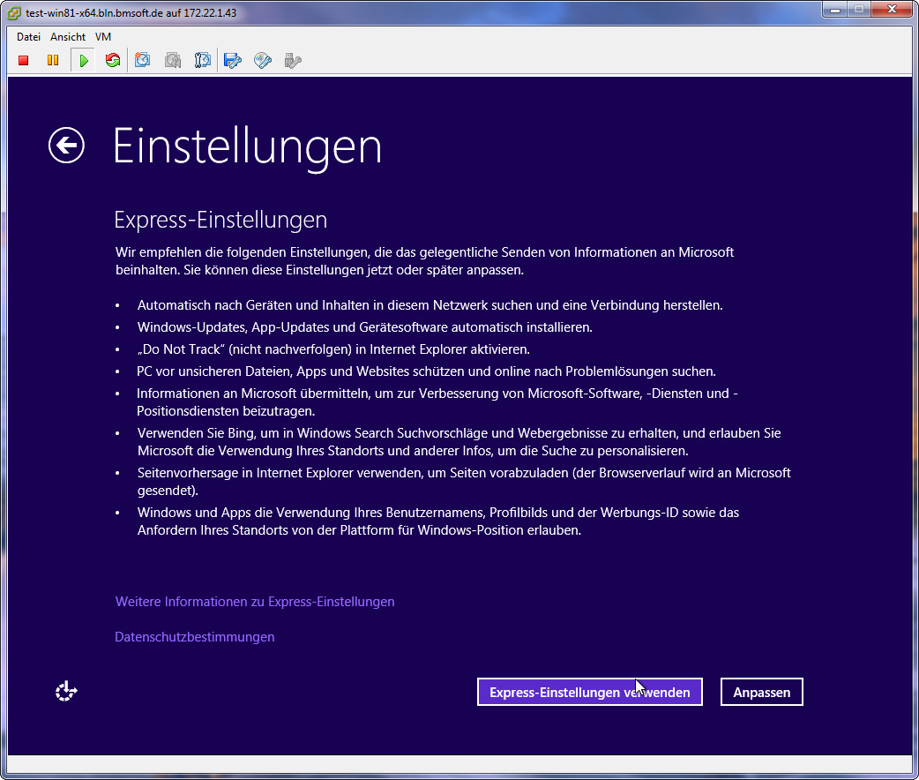Click the large Einstellungen page heading

[247, 146]
